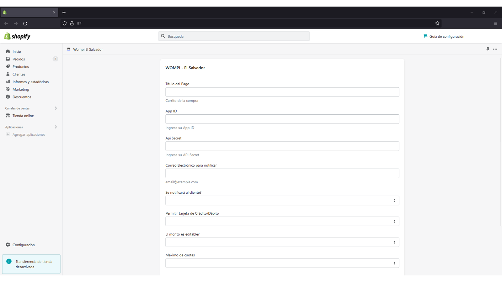Expand the Canales de ventas chevron
The image size is (502, 282).
tap(56, 108)
